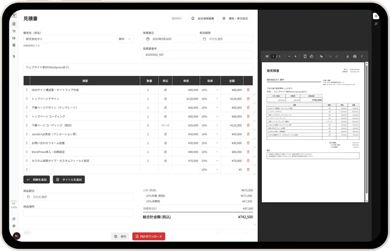390x251 pixels.
Task: Print the PDF using printer icon
Action: (355, 56)
